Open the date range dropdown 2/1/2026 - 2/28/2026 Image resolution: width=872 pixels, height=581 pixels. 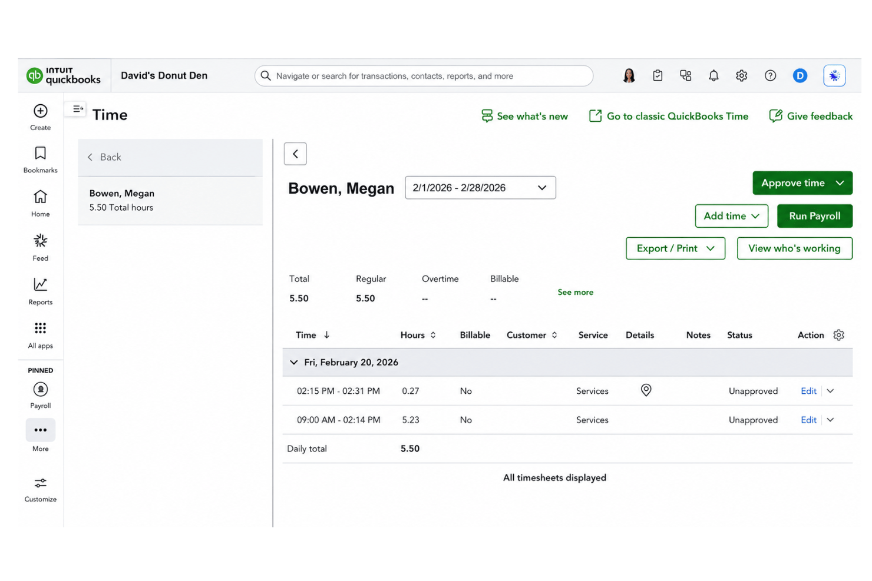pyautogui.click(x=480, y=188)
